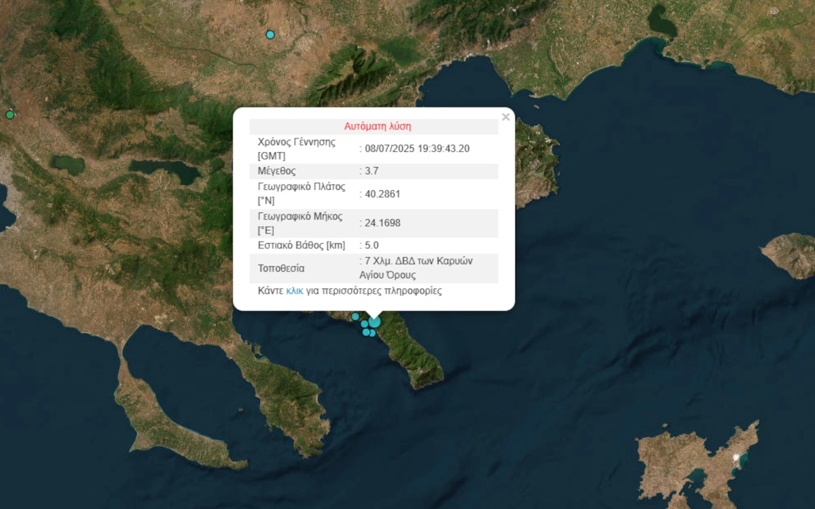Select the focal depth value 5.0
This screenshot has width=815, height=509.
point(372,245)
